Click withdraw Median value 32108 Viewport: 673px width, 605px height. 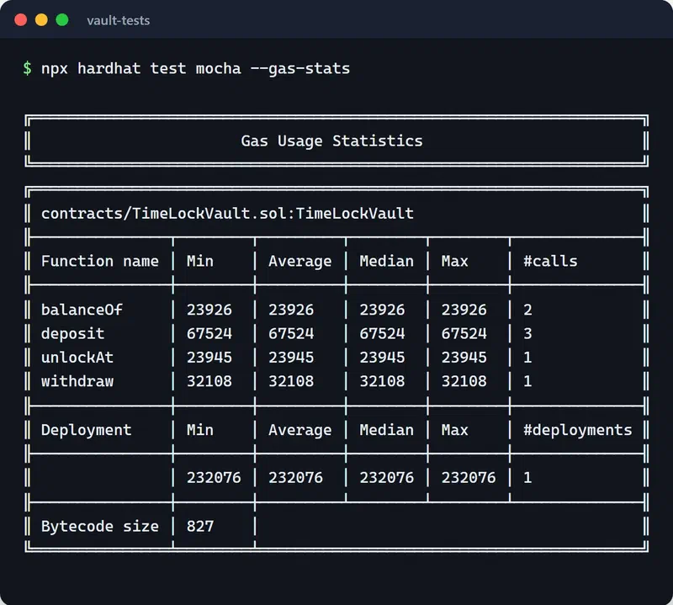pos(382,381)
